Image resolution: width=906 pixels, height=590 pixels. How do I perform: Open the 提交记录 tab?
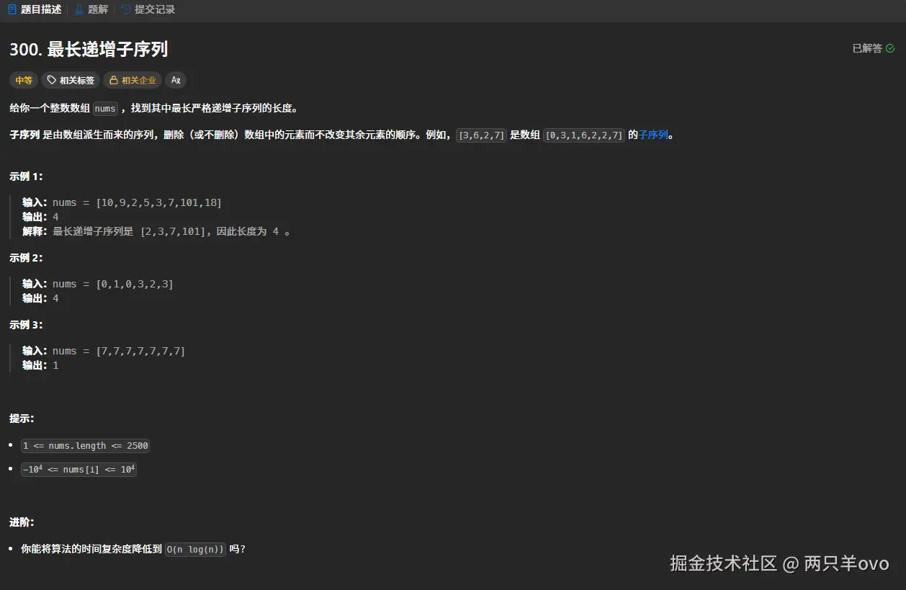coord(148,9)
